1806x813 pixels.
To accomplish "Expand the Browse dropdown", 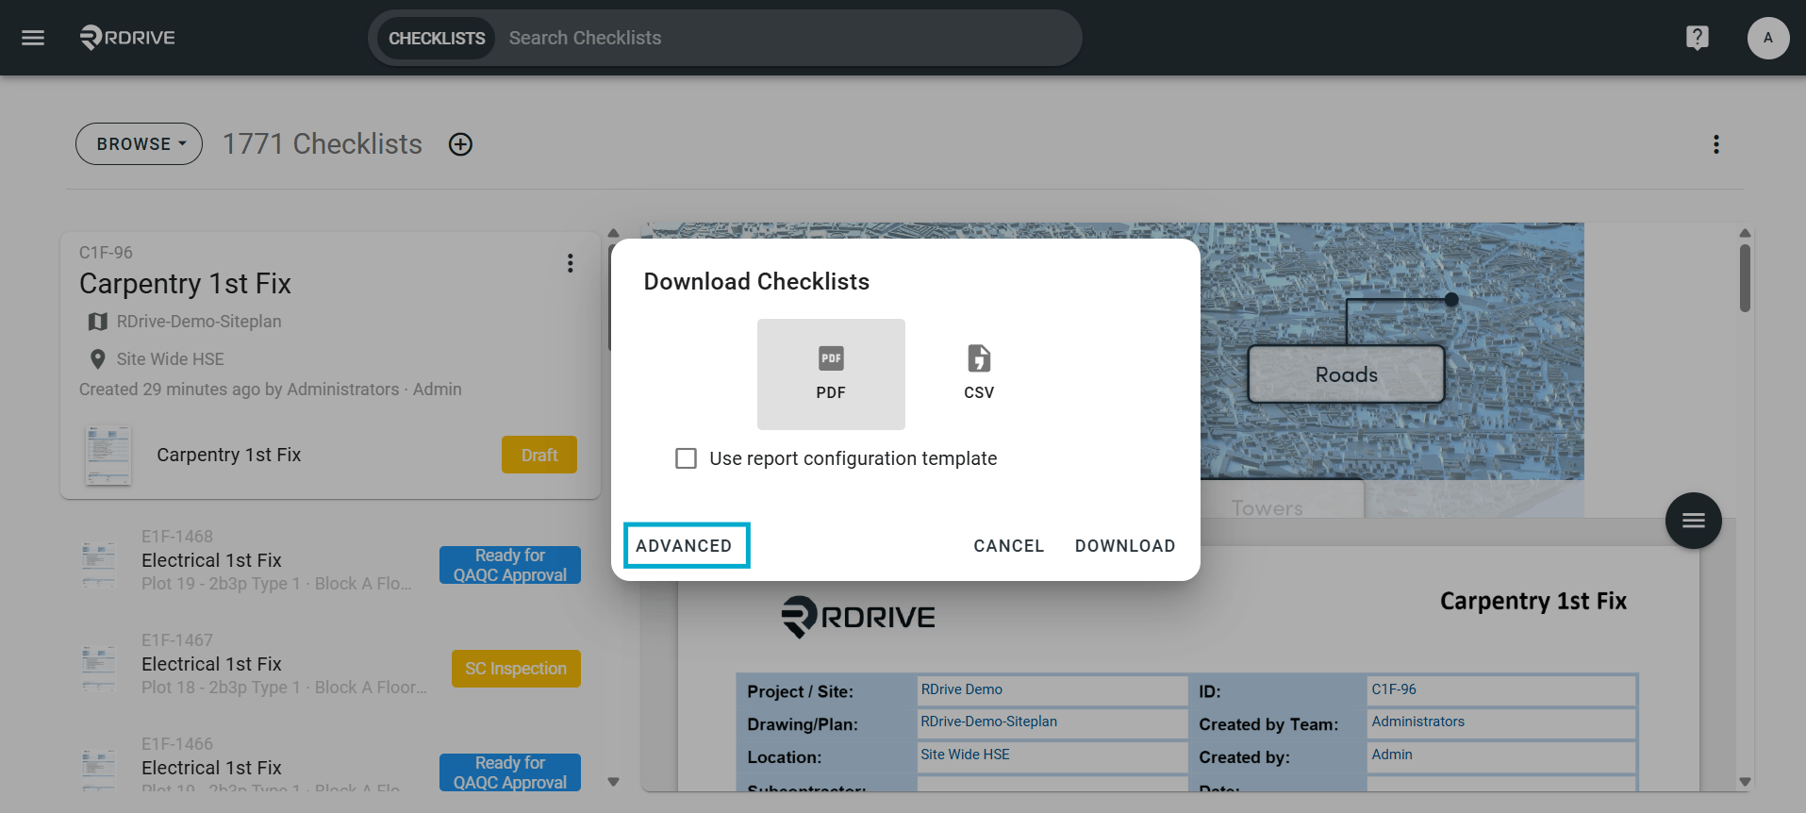I will (140, 144).
